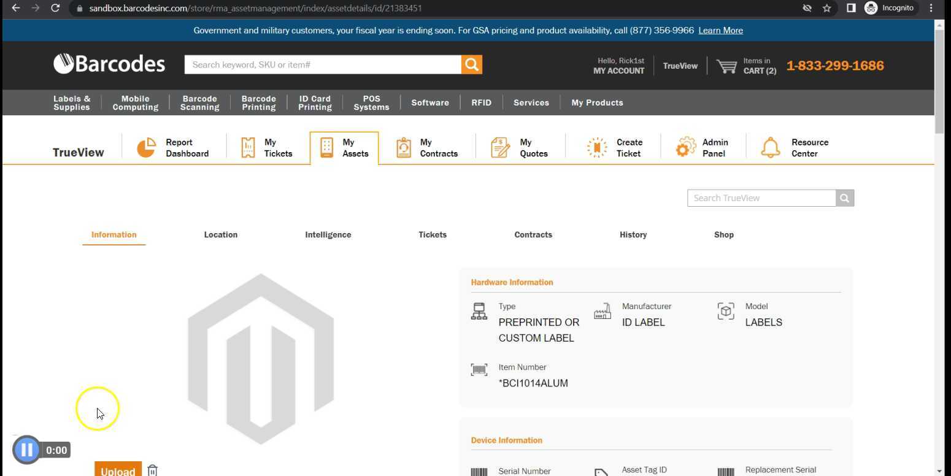Image resolution: width=951 pixels, height=476 pixels.
Task: Click the TrueView search magnifier icon
Action: (844, 198)
